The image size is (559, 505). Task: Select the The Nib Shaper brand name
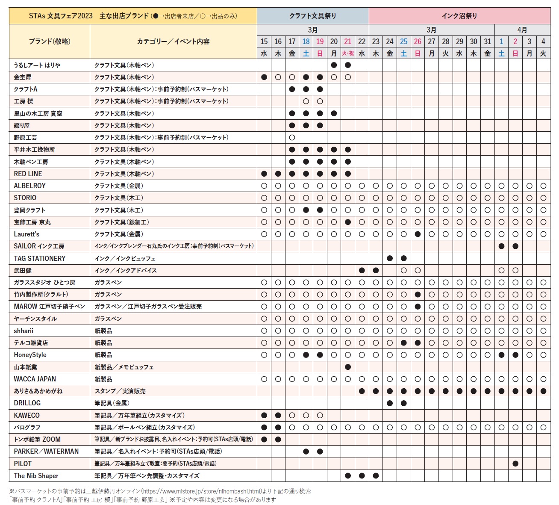[x=36, y=476]
